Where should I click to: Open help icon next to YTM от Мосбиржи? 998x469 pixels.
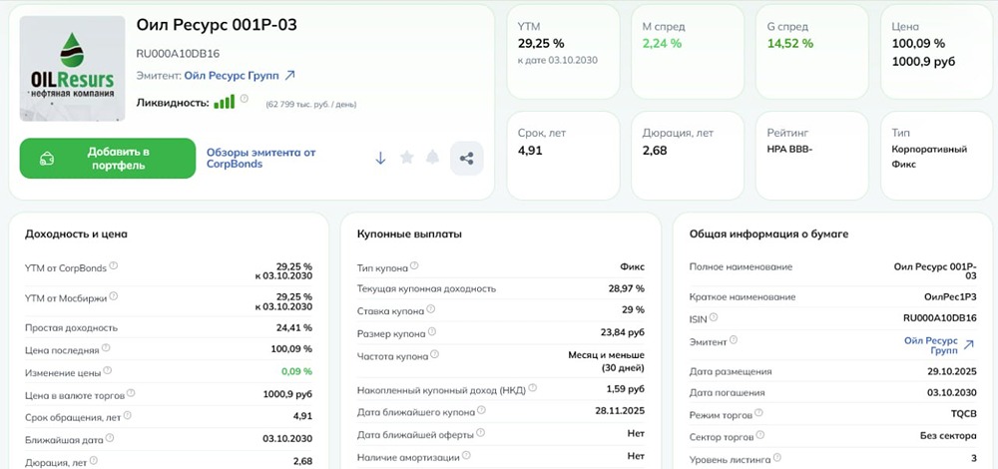[114, 296]
